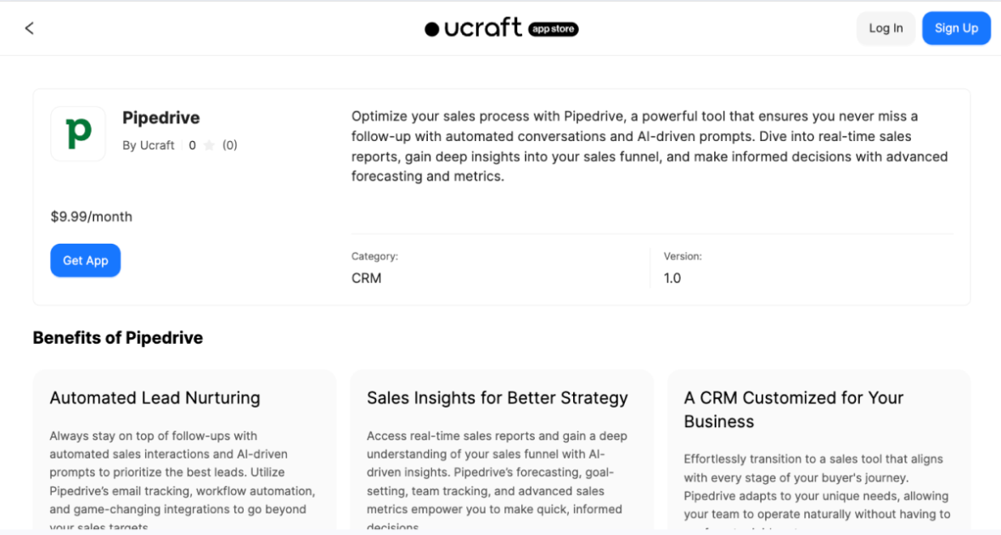Click the Ucraft logo in the header
The width and height of the screenshot is (1001, 535).
[473, 27]
